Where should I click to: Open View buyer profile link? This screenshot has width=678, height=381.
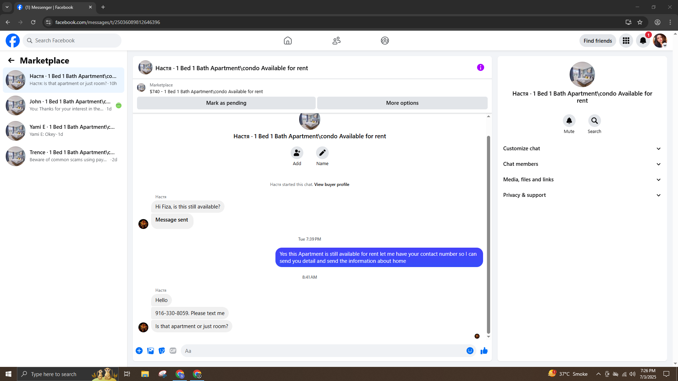[x=331, y=185]
